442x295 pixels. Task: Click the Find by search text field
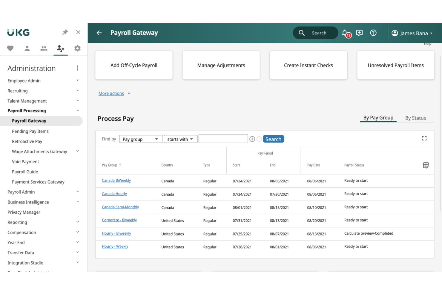[223, 139]
